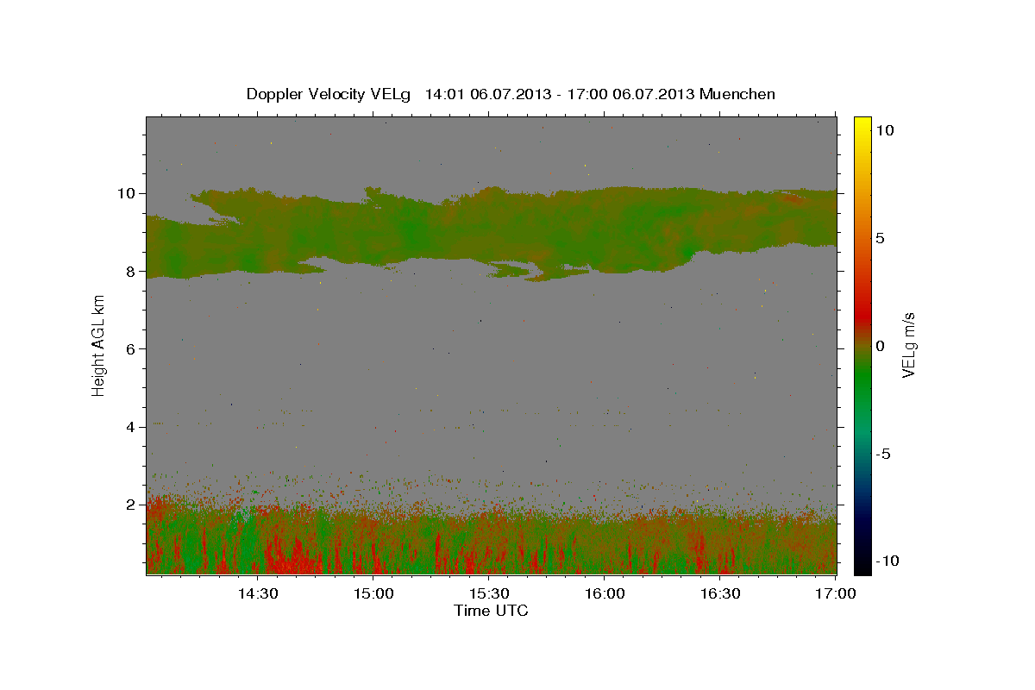Click the height tick label 4
1035x690 pixels.
click(133, 426)
